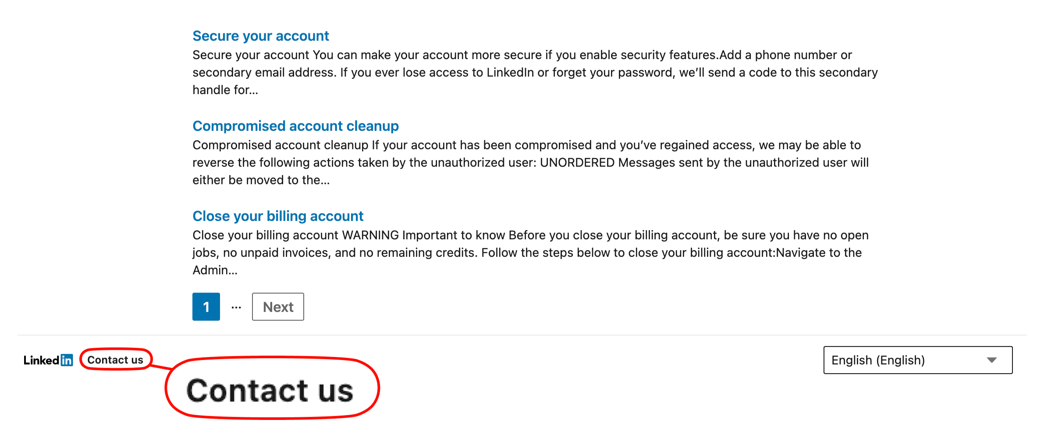
Task: Click the language selector's down arrow
Action: [x=992, y=360]
